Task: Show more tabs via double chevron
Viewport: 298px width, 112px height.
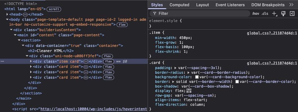Action: (x=291, y=5)
